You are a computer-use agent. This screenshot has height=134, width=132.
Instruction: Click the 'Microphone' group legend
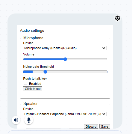pos(33,38)
